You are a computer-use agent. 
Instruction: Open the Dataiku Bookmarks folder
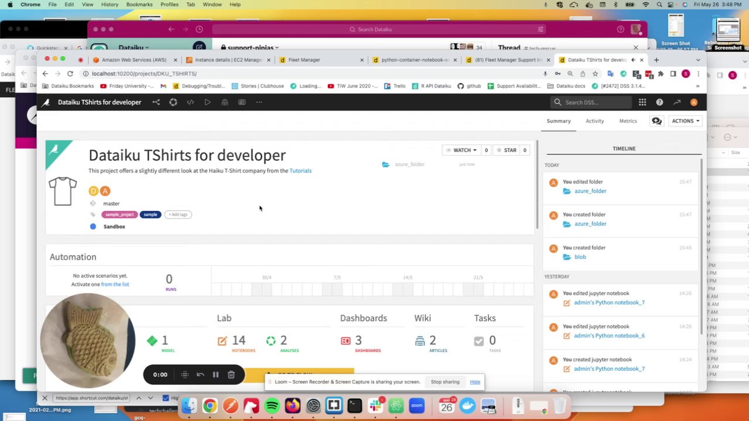pyautogui.click(x=67, y=86)
